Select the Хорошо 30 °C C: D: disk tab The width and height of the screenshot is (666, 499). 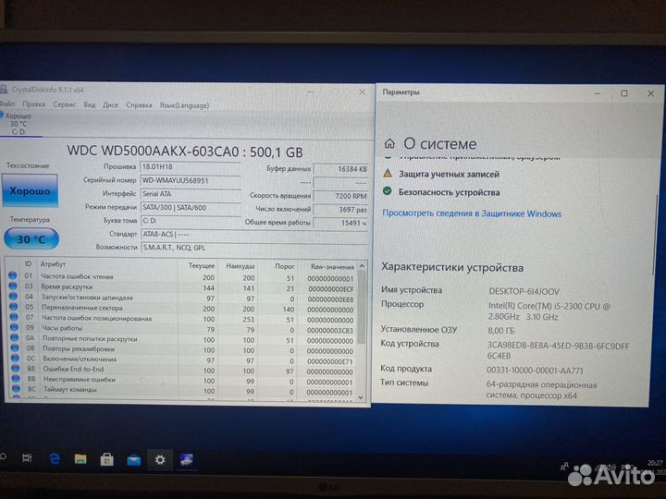(20, 124)
